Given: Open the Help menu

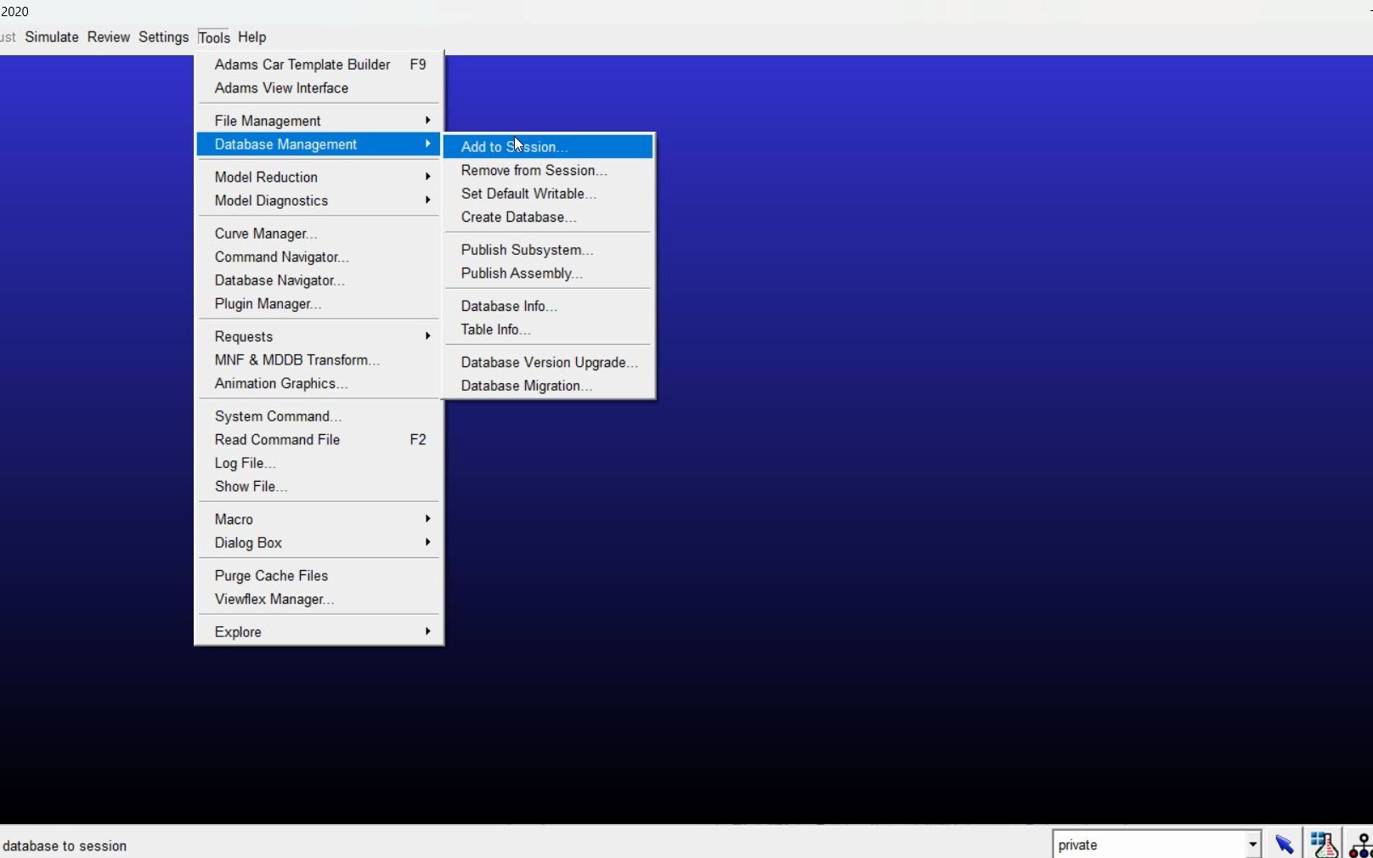Looking at the screenshot, I should click(x=251, y=37).
